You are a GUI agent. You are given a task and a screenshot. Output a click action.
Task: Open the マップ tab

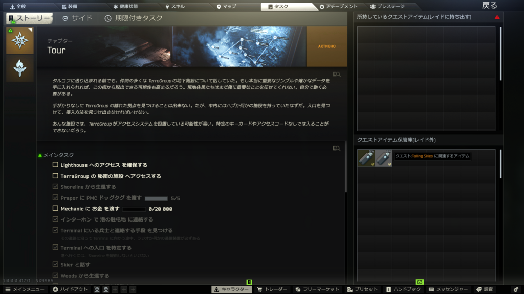[226, 6]
